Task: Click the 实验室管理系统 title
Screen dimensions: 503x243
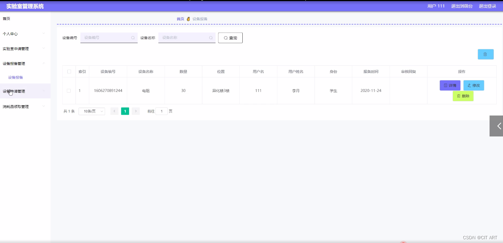Action: [25, 6]
